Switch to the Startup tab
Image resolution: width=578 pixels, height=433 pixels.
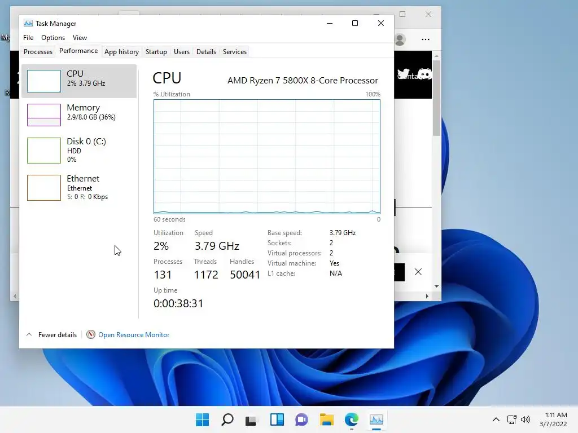click(156, 52)
